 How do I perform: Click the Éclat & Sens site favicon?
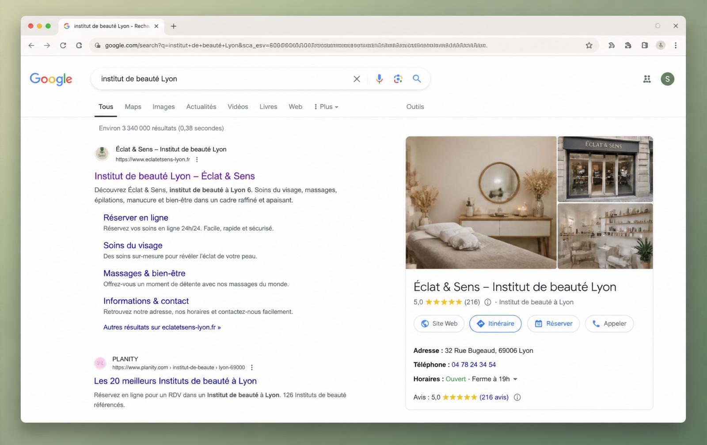(102, 154)
